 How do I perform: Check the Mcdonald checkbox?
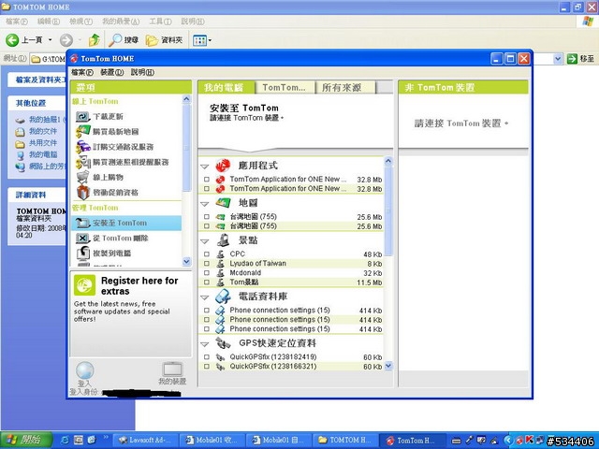click(207, 273)
